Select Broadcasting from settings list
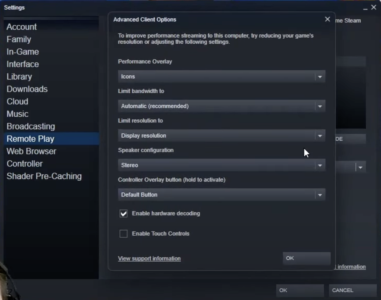The image size is (381, 300). pos(31,127)
